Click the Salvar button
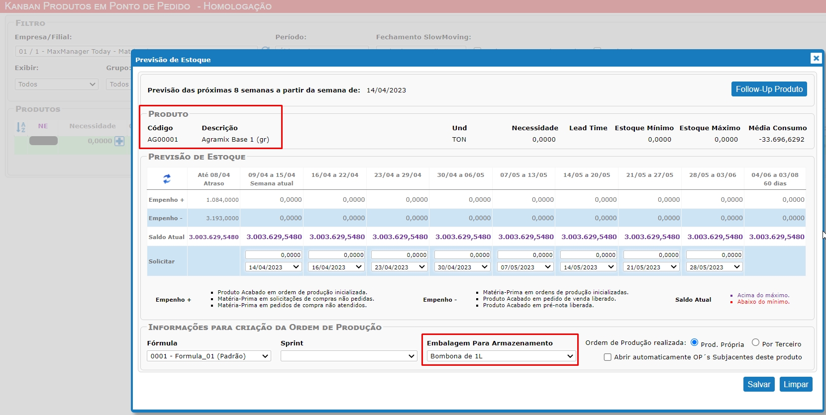The image size is (826, 415). click(759, 384)
